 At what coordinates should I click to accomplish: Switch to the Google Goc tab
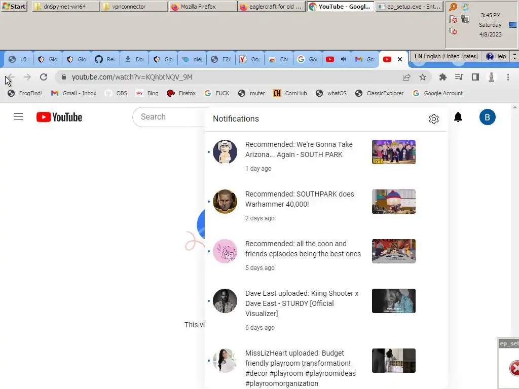click(x=308, y=59)
